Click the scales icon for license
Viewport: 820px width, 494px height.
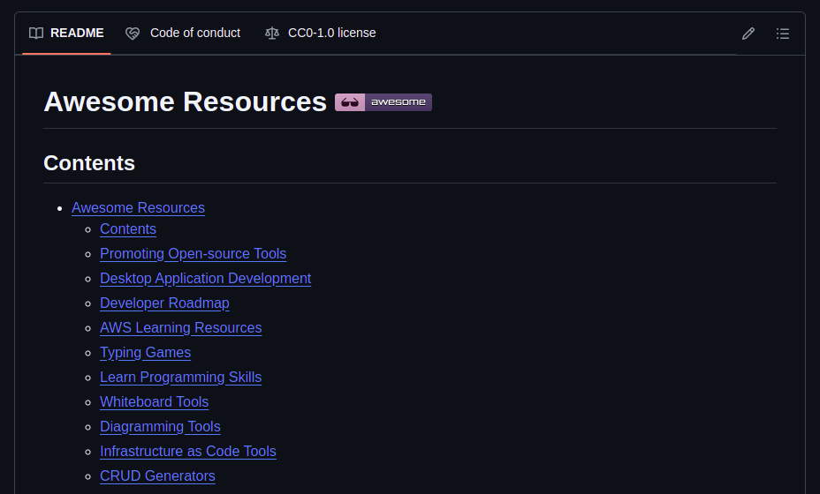pos(271,34)
